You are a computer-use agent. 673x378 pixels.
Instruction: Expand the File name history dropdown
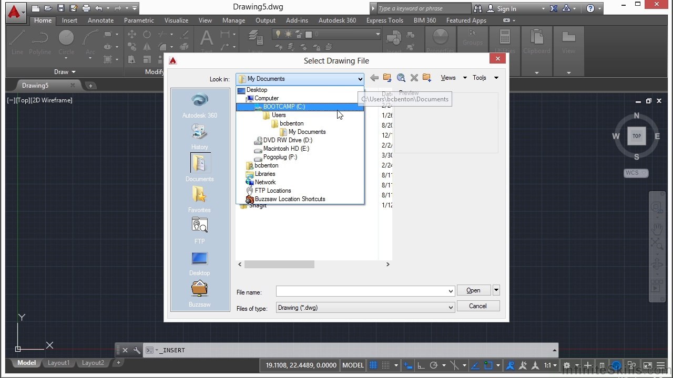(x=451, y=291)
